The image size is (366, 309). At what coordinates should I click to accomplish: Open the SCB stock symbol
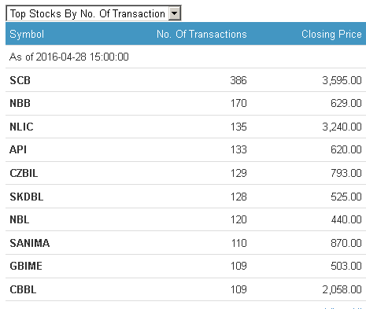(x=20, y=80)
